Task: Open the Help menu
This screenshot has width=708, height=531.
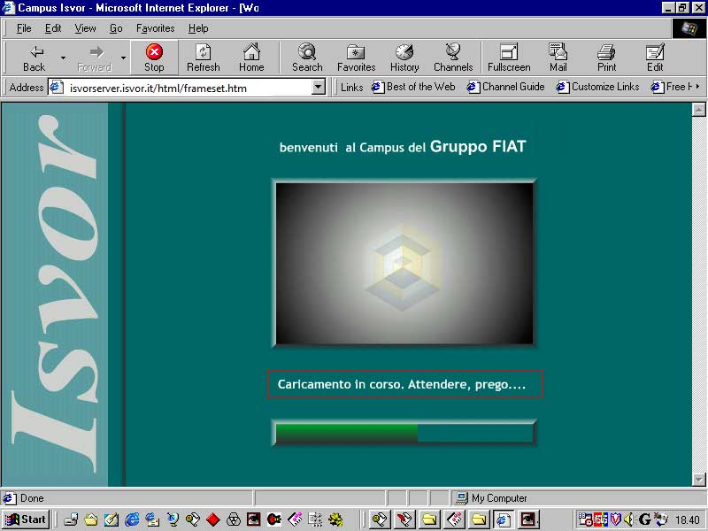Action: 198,28
